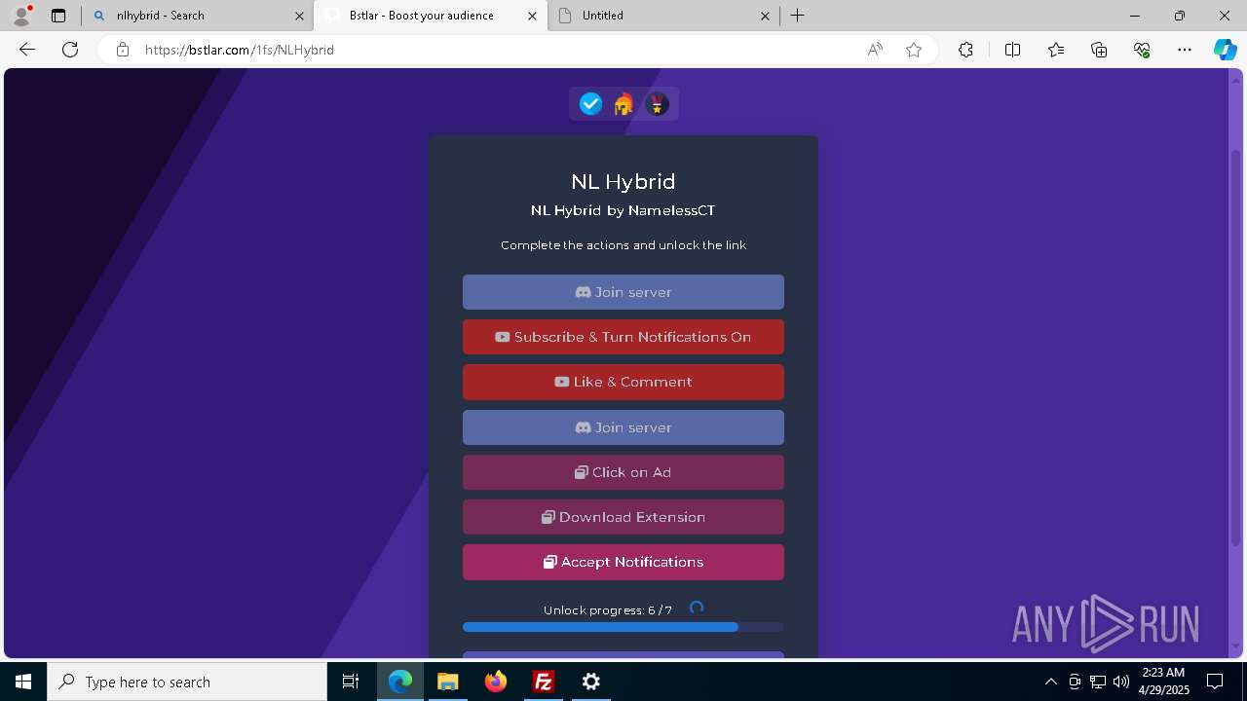This screenshot has width=1247, height=701.
Task: Open the notification center
Action: [1216, 682]
